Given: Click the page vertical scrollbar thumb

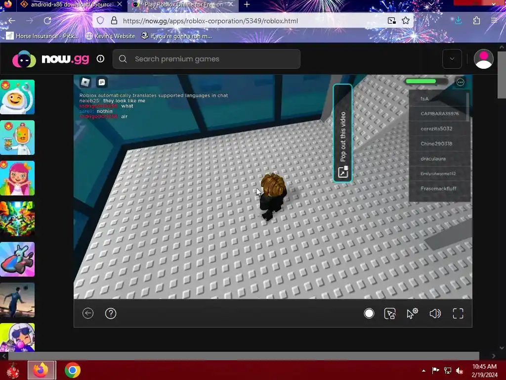Looking at the screenshot, I should [502, 74].
